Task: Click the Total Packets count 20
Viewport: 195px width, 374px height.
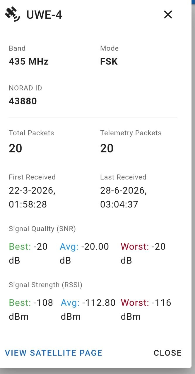Action: [16, 148]
